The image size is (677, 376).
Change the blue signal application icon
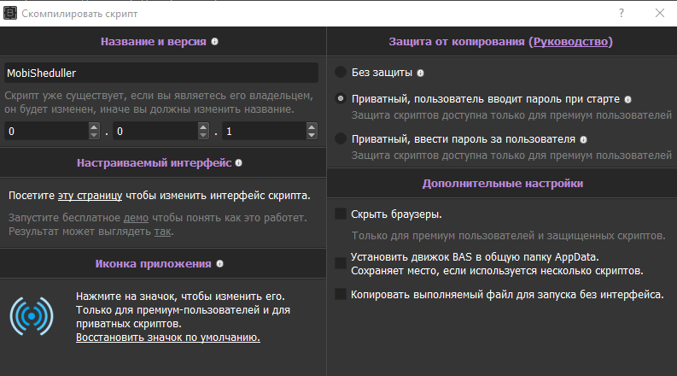32,316
